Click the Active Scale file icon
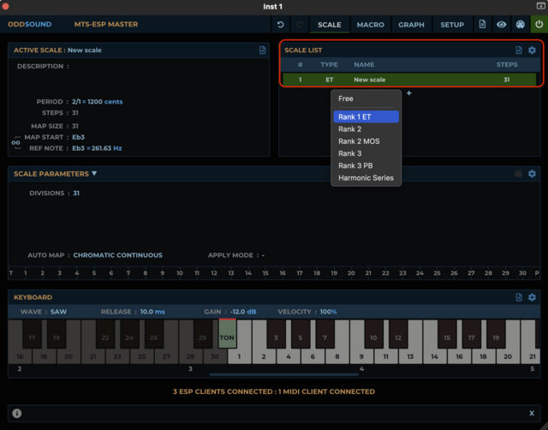Viewport: 548px width, 430px height. pyautogui.click(x=263, y=50)
